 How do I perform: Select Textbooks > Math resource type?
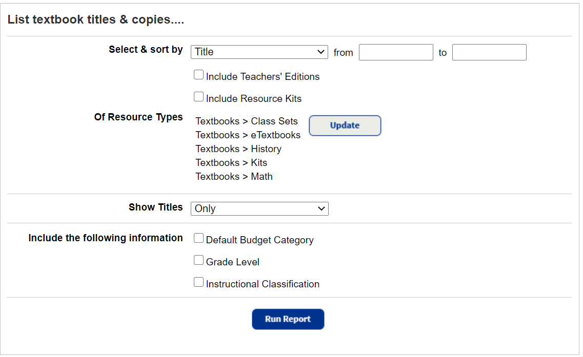(234, 176)
